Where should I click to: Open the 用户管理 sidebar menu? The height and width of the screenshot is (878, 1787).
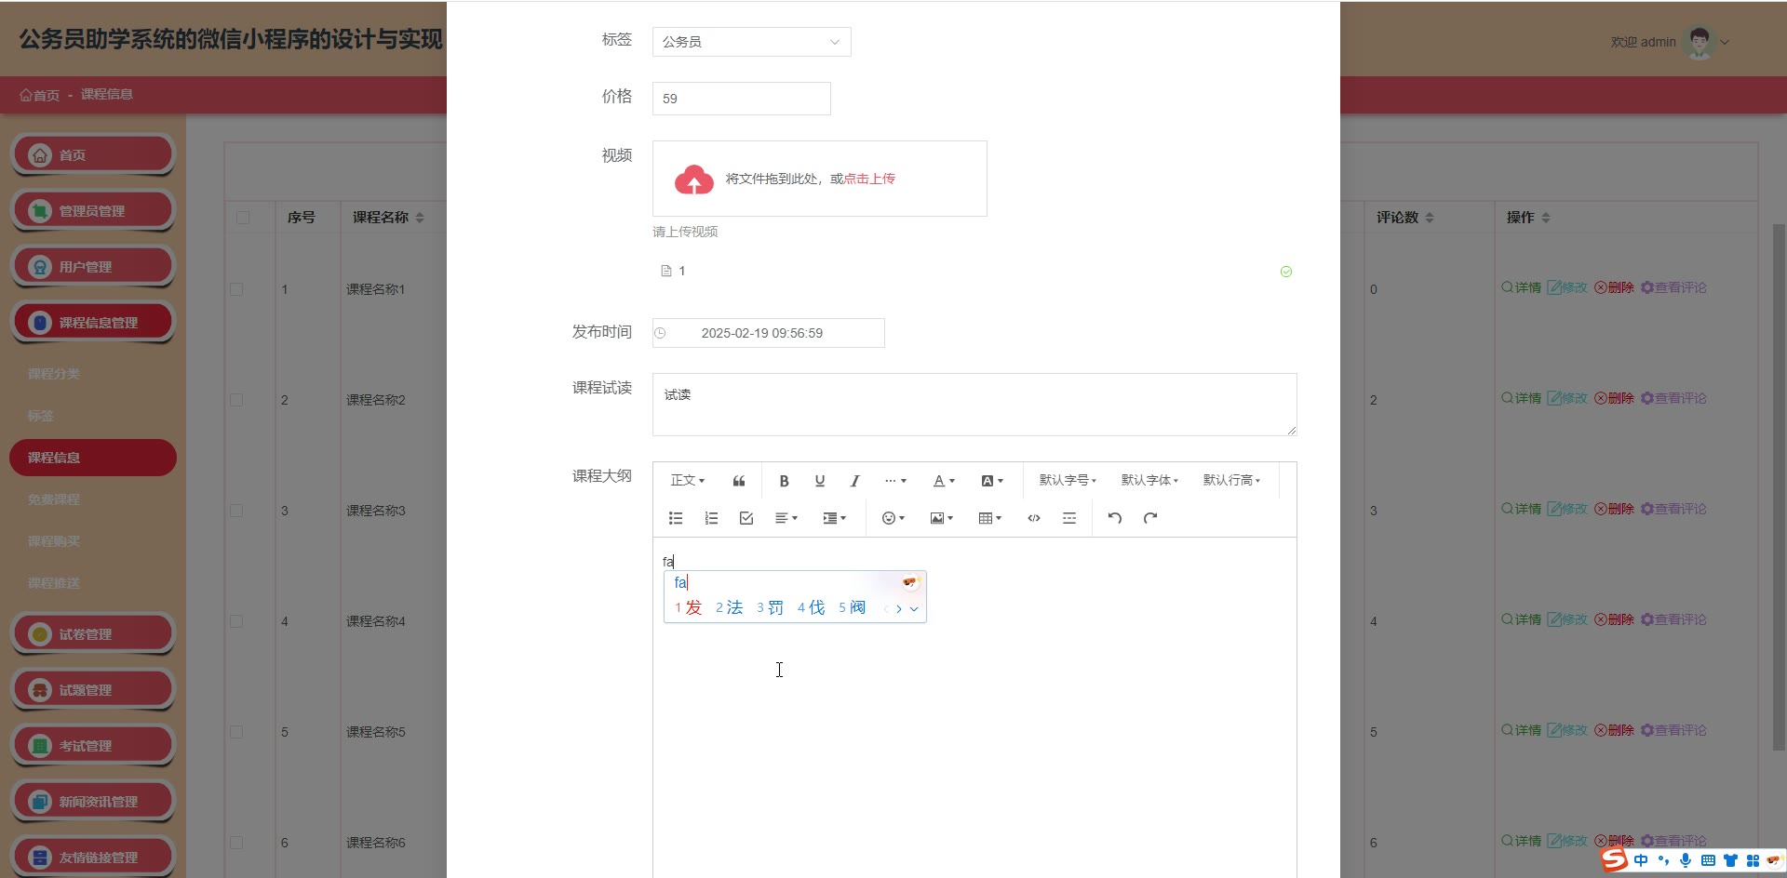[x=93, y=267]
